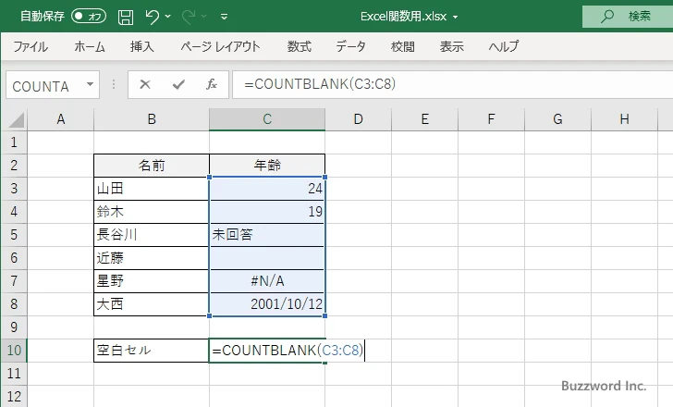Click the cell containing 山田
The image size is (673, 407).
pyautogui.click(x=152, y=189)
